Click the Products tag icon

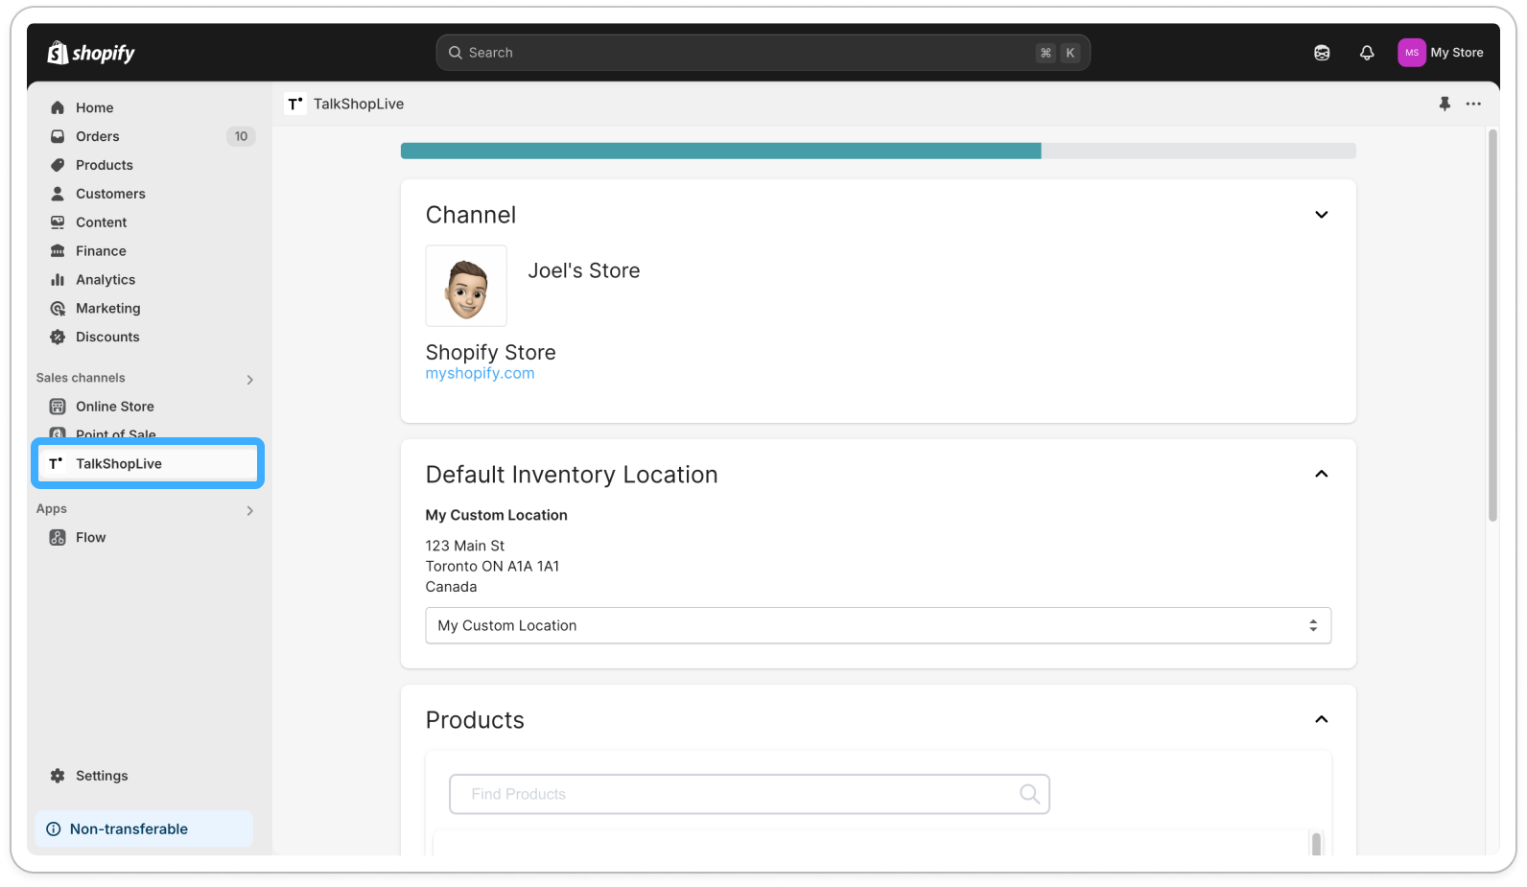pyautogui.click(x=58, y=165)
